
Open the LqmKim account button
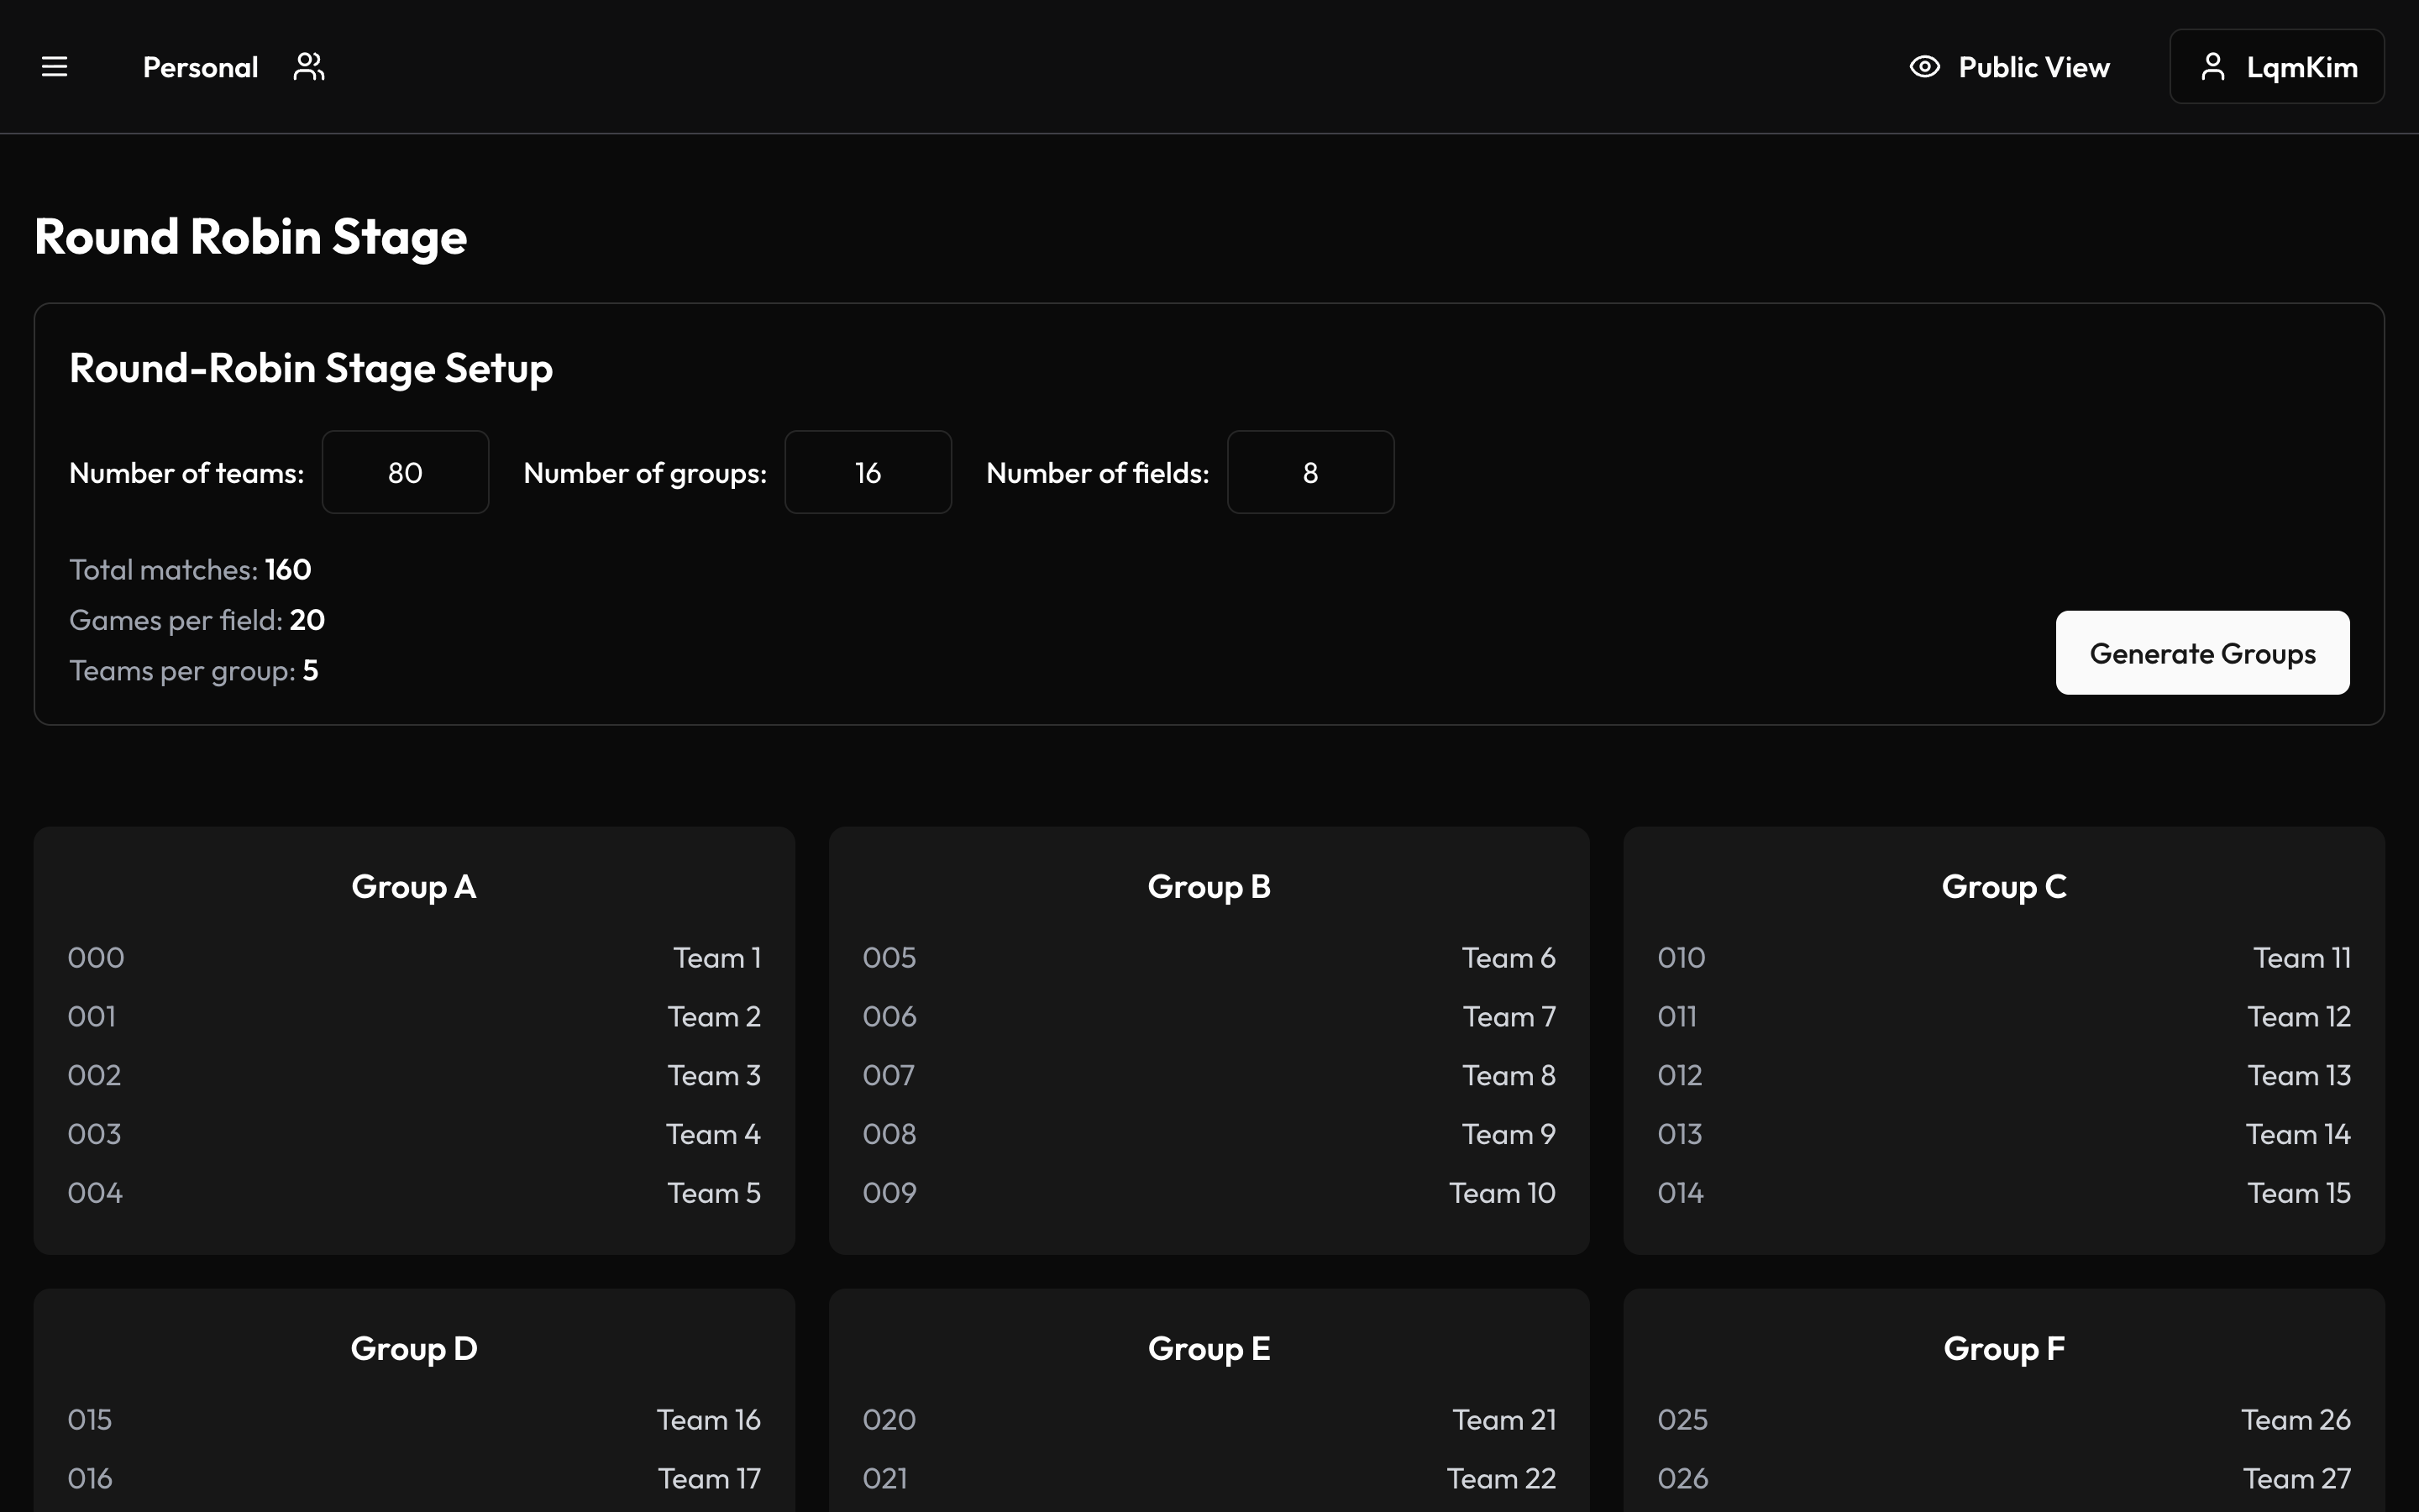click(x=2276, y=67)
